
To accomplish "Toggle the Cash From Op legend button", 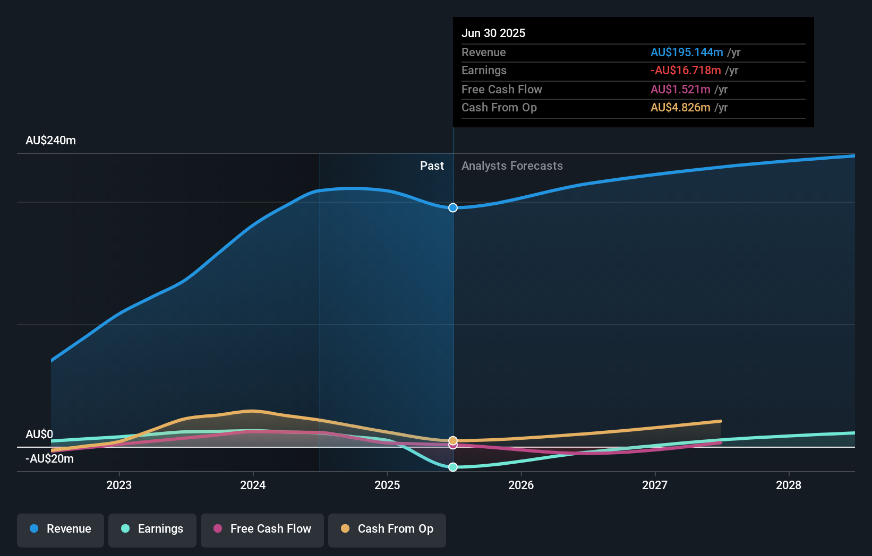I will [x=387, y=530].
